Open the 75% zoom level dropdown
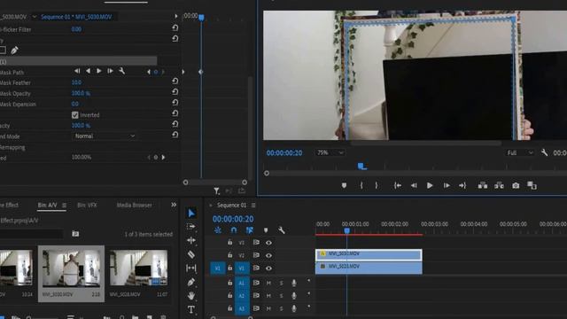Viewport: 567px width, 319px height. [x=330, y=152]
